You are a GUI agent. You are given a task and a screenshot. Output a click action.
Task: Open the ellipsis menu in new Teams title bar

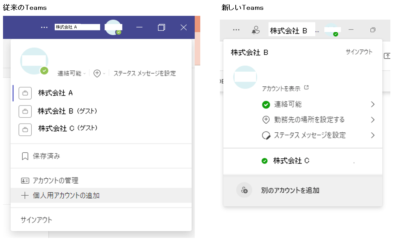coord(236,30)
